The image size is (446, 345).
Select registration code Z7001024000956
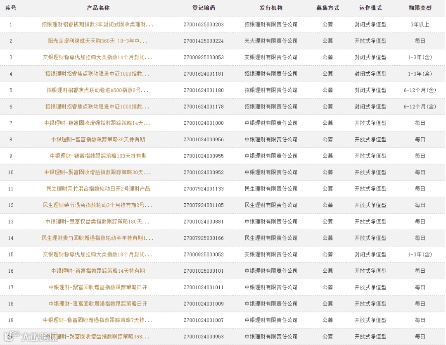(x=204, y=140)
